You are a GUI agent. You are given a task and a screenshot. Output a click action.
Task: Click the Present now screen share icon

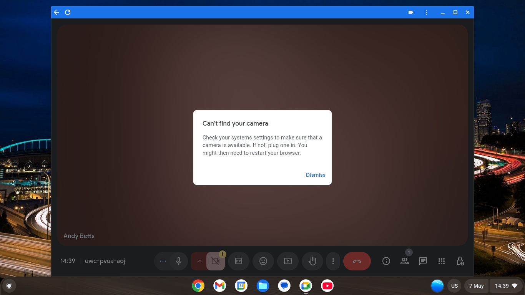(288, 261)
